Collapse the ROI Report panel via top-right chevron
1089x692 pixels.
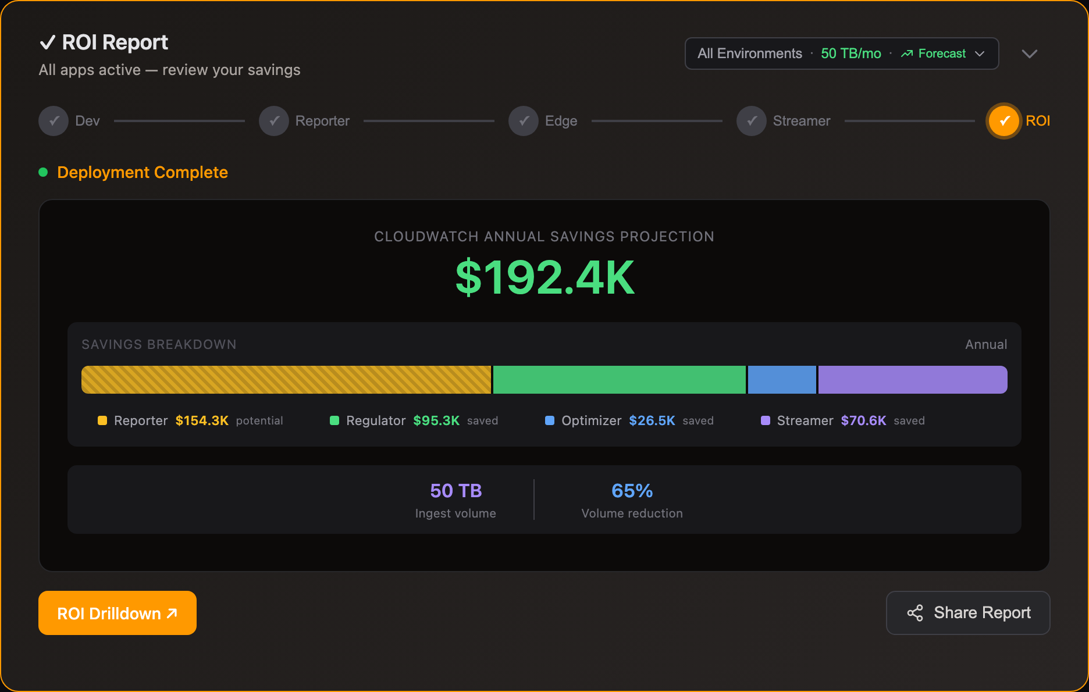coord(1029,53)
